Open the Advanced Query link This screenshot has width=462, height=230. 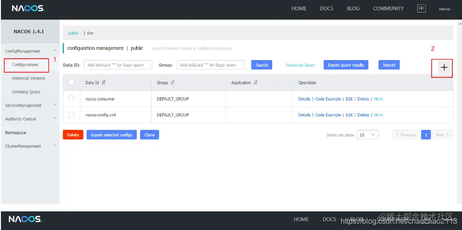[x=301, y=65]
